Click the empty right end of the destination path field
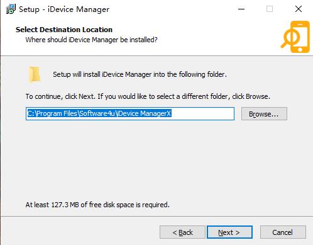 click(x=202, y=114)
